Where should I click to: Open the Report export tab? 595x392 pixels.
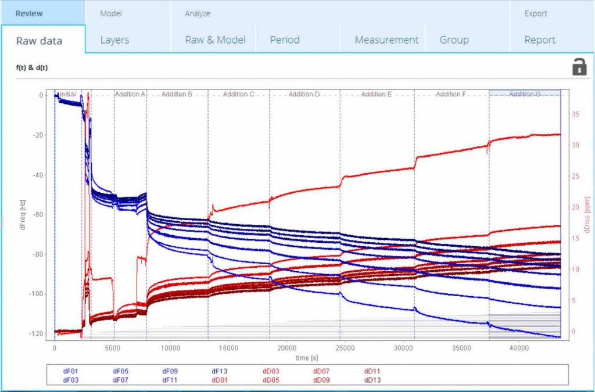540,40
